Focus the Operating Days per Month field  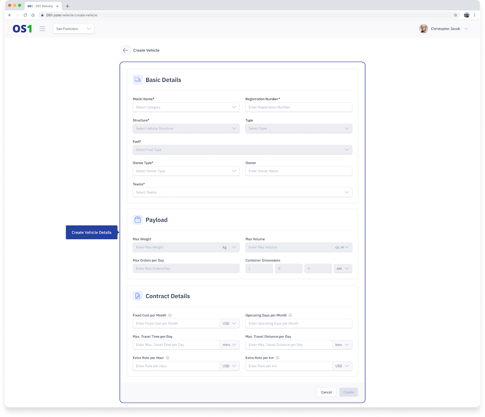pyautogui.click(x=299, y=323)
